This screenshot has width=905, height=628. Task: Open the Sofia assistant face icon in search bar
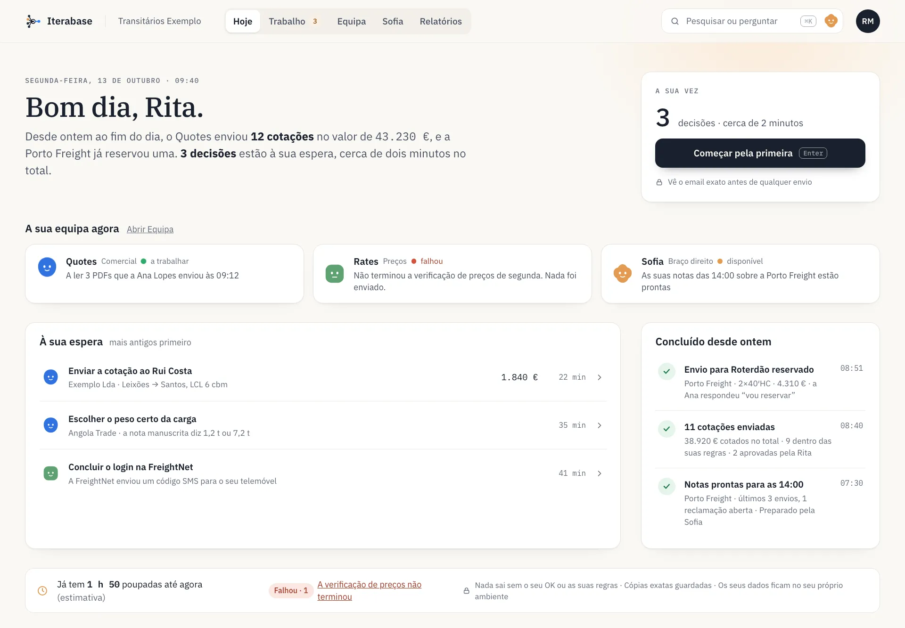831,21
